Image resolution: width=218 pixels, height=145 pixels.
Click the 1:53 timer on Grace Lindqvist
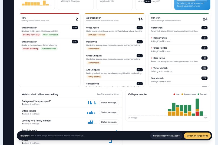(140, 56)
